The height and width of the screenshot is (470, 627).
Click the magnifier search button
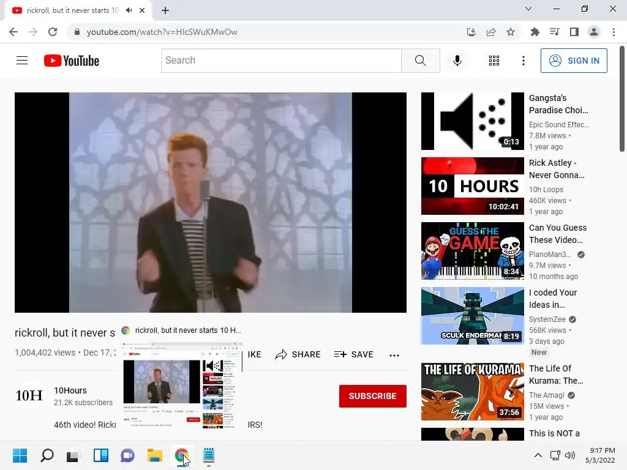click(x=421, y=61)
